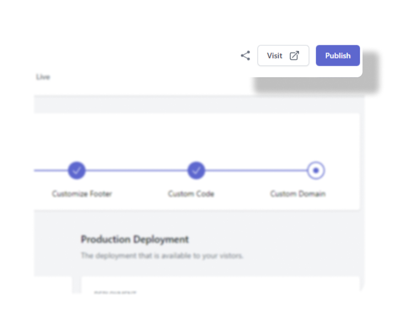Viewport: 399px width, 331px height.
Task: Click the Production Deployment heading
Action: point(134,239)
